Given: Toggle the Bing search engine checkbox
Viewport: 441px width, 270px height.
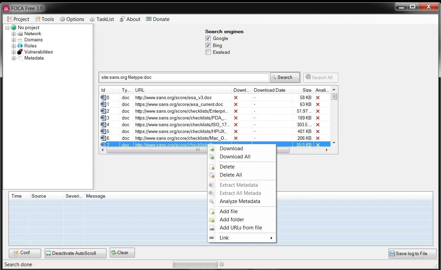Looking at the screenshot, I should [x=208, y=45].
